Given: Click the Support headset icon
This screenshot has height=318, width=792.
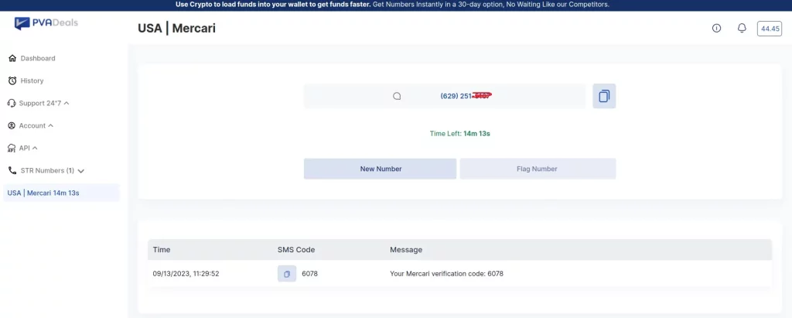Looking at the screenshot, I should [12, 103].
